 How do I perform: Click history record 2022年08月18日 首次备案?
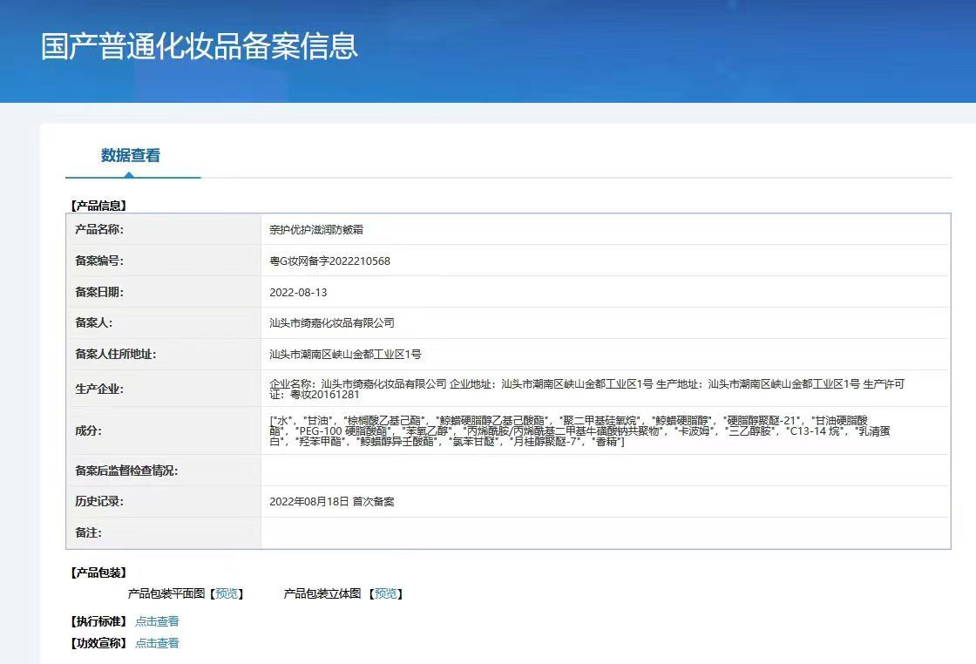tap(332, 502)
